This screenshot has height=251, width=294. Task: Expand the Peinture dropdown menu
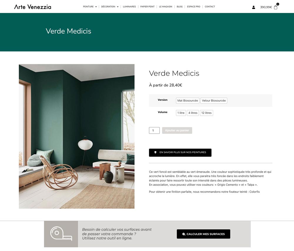pyautogui.click(x=90, y=6)
